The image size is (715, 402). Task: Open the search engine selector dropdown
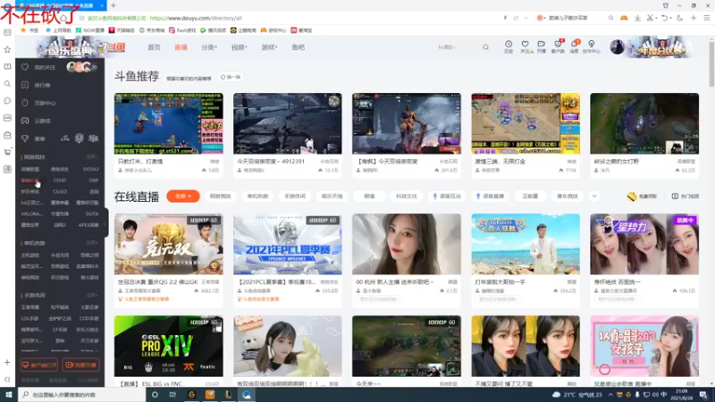(x=541, y=18)
